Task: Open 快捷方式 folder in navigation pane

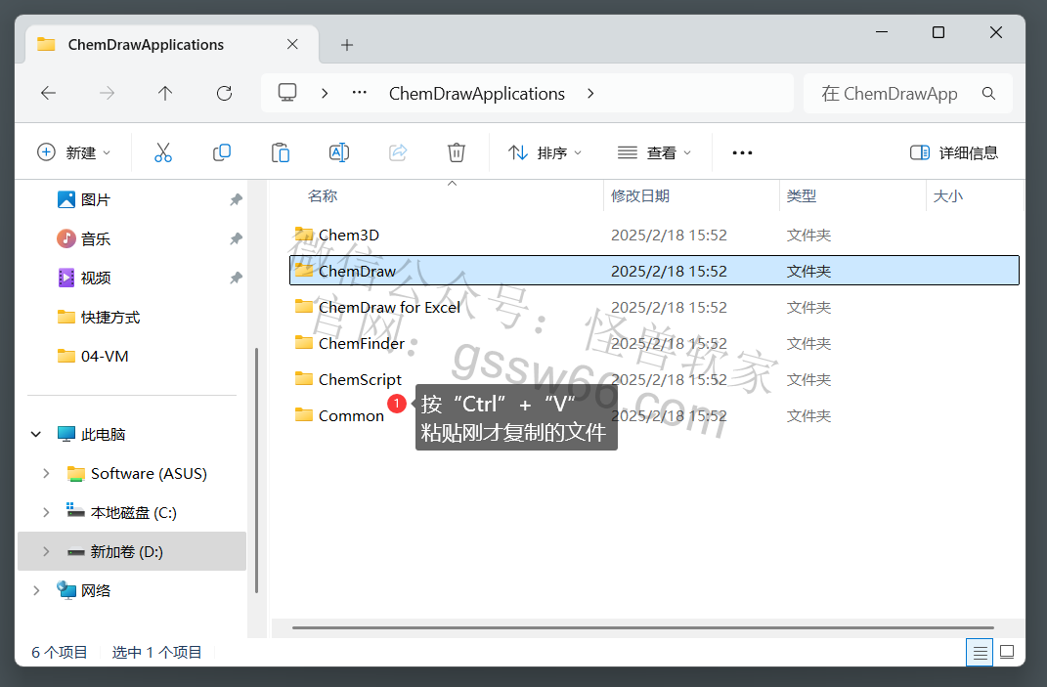Action: coord(99,318)
